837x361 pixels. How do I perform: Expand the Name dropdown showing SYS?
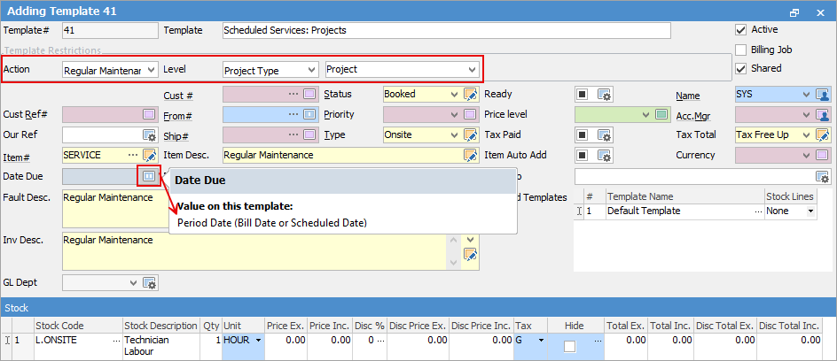(807, 95)
